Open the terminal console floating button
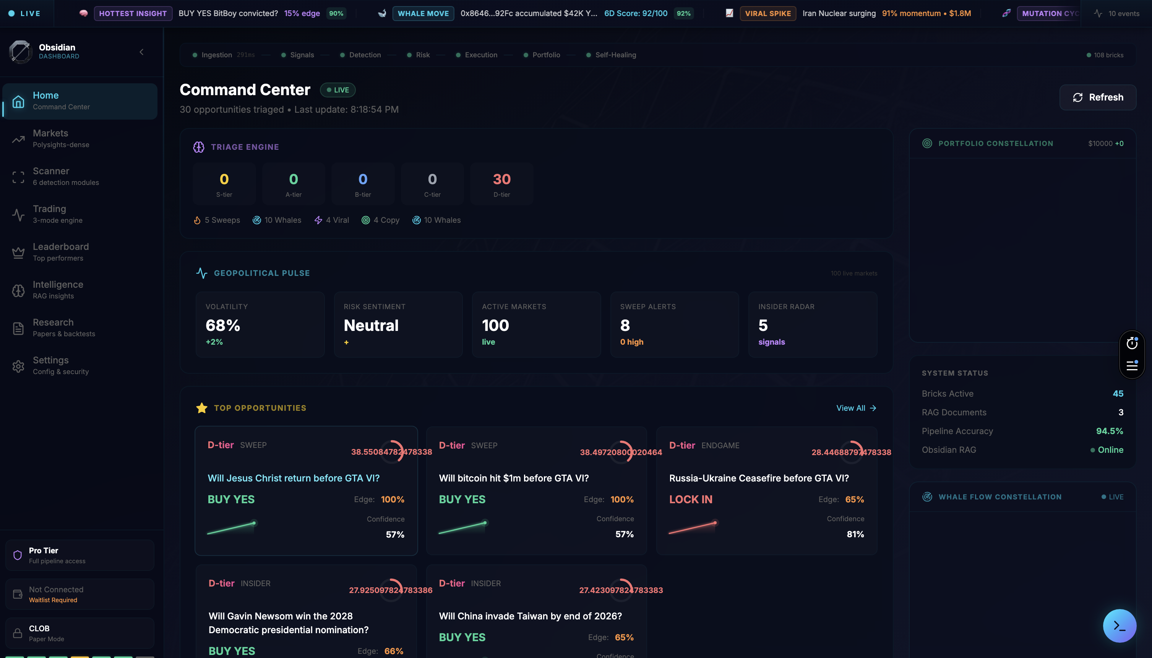Image resolution: width=1152 pixels, height=658 pixels. pyautogui.click(x=1120, y=626)
